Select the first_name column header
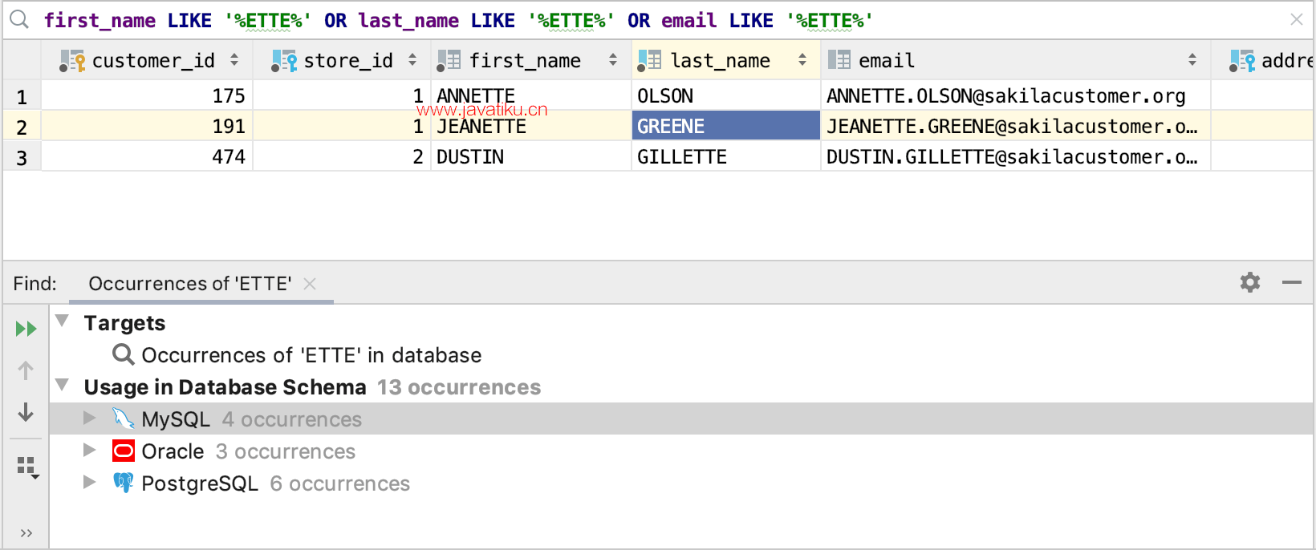1316x550 pixels. coord(531,60)
